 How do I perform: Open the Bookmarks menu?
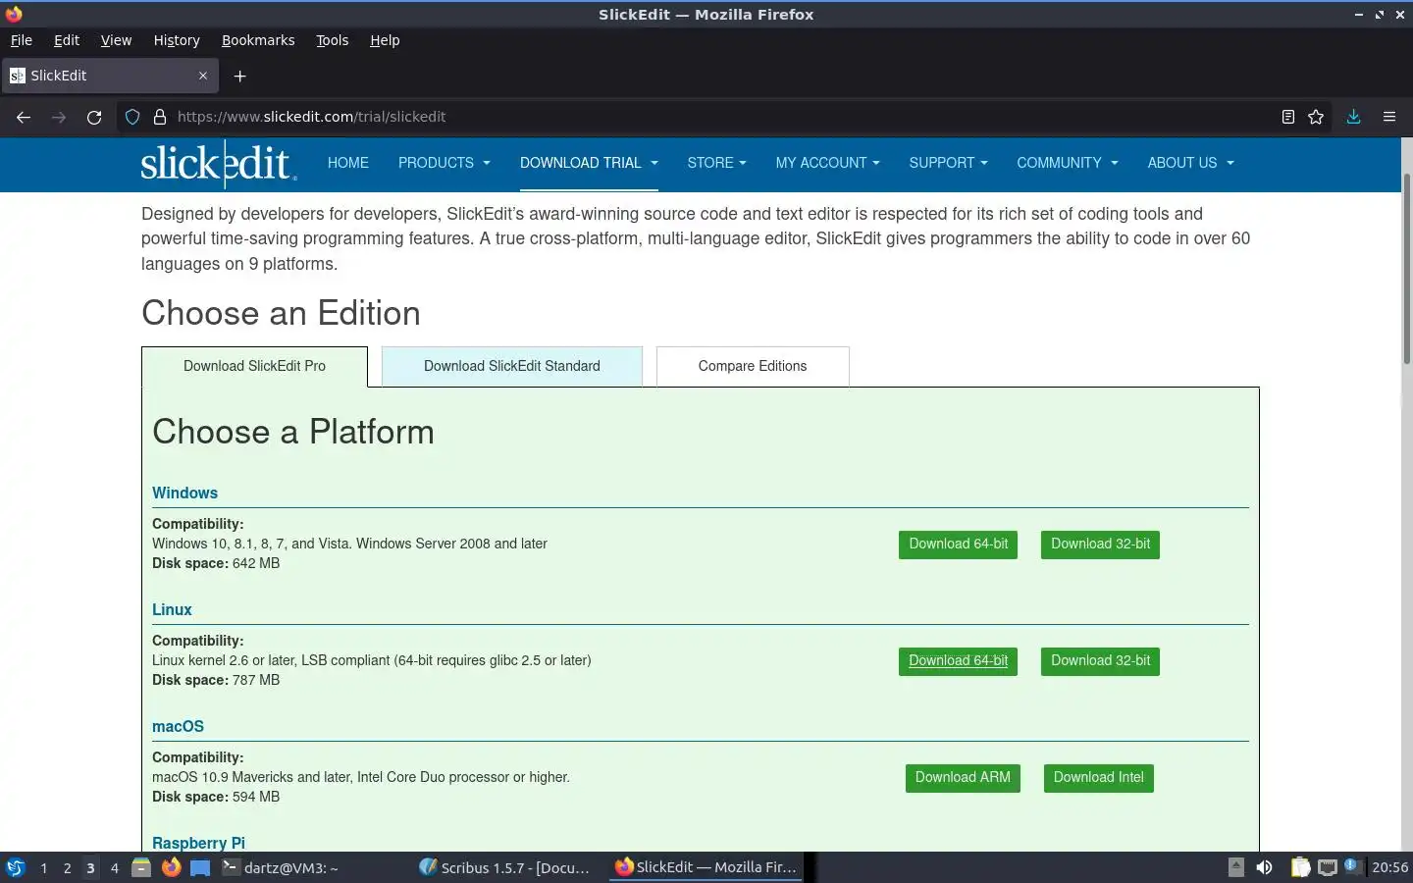tap(258, 40)
